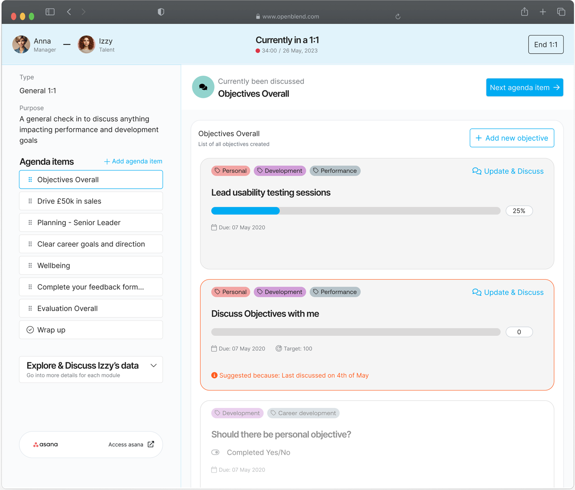575x490 pixels.
Task: Click the checkmark on Wrap up item
Action: coord(30,330)
